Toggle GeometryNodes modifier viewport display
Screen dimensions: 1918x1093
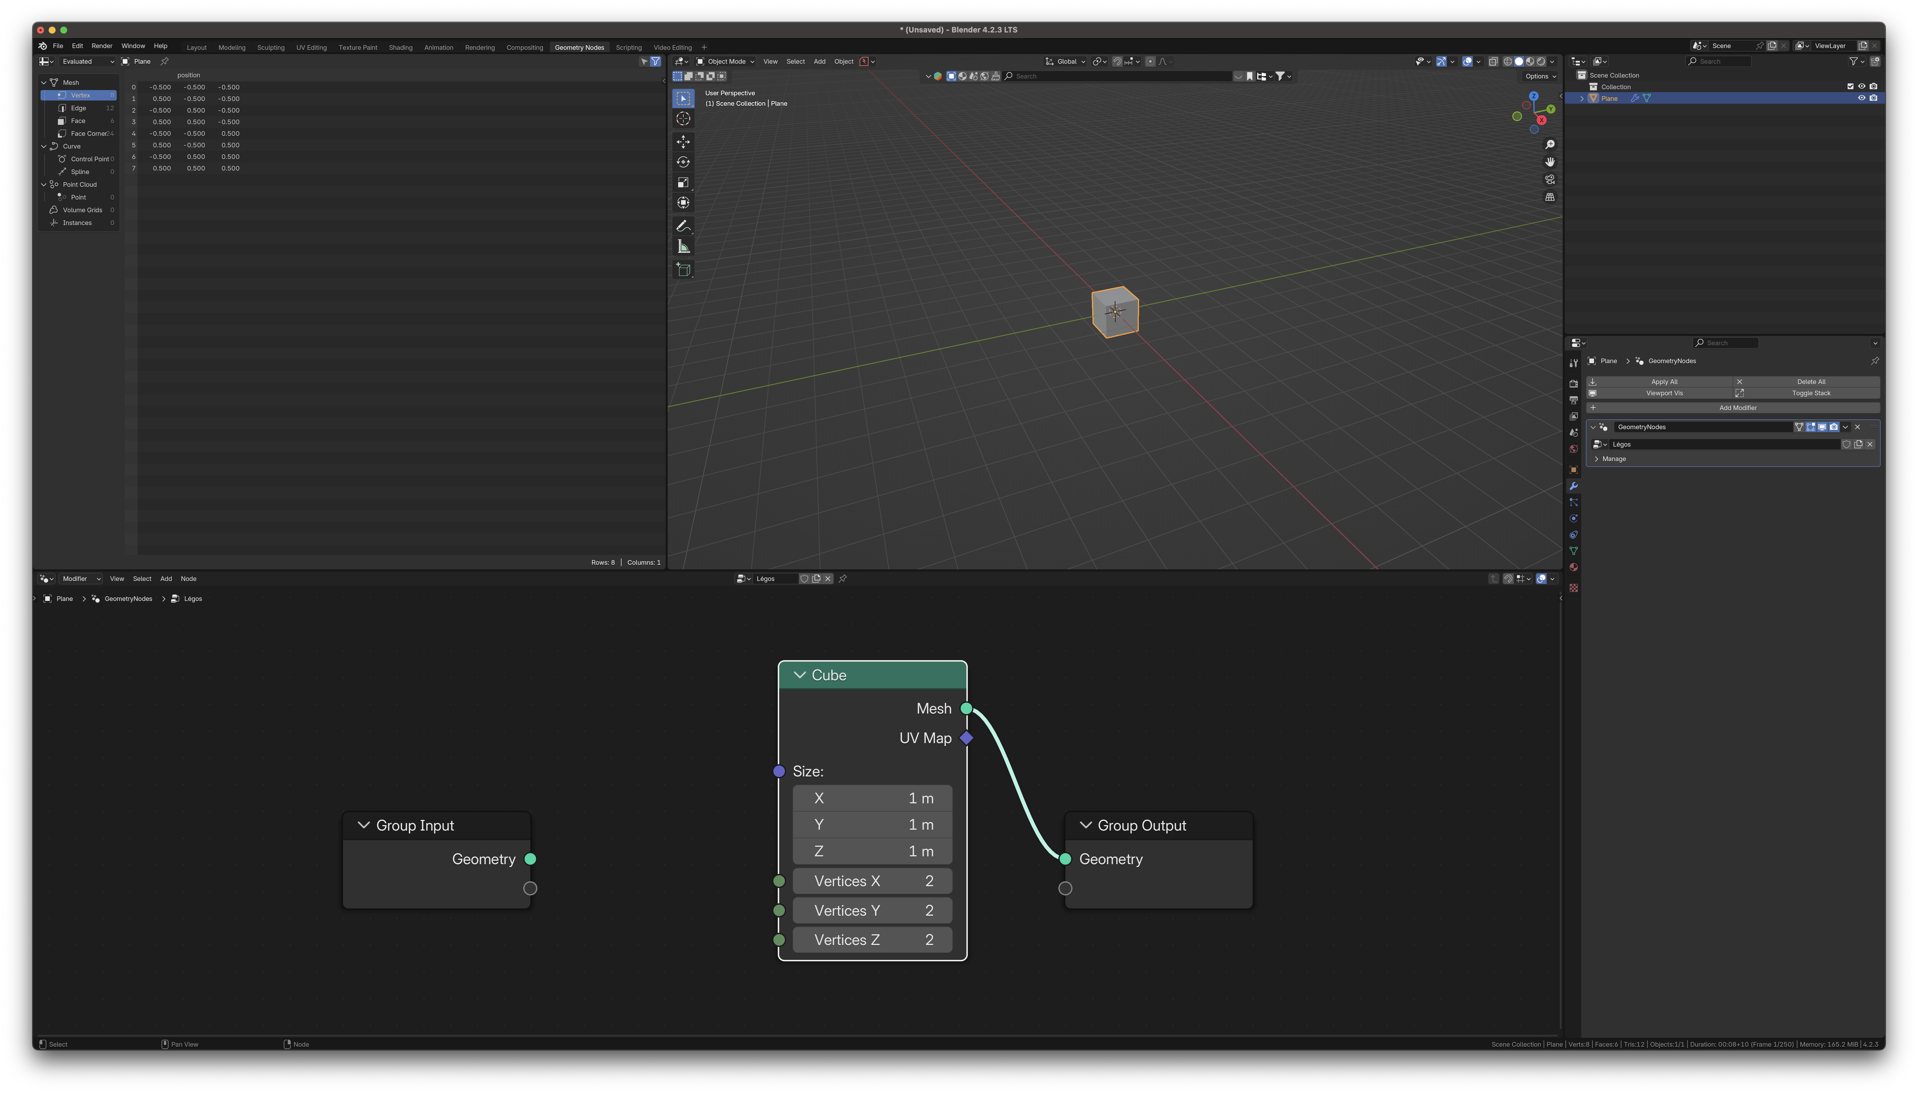pos(1822,427)
